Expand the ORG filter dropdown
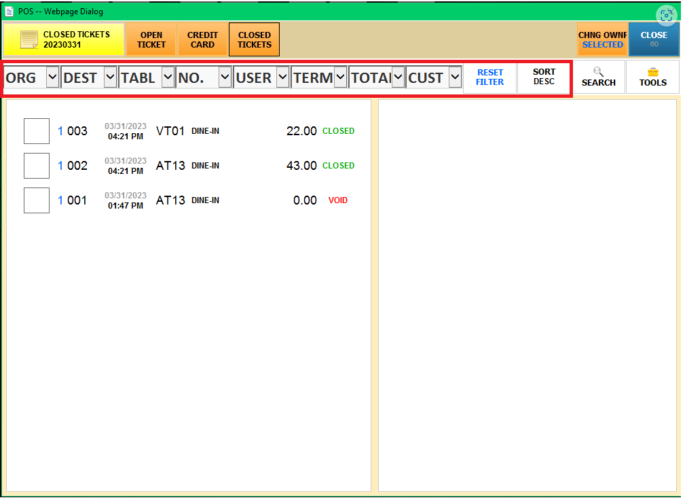 (x=52, y=77)
